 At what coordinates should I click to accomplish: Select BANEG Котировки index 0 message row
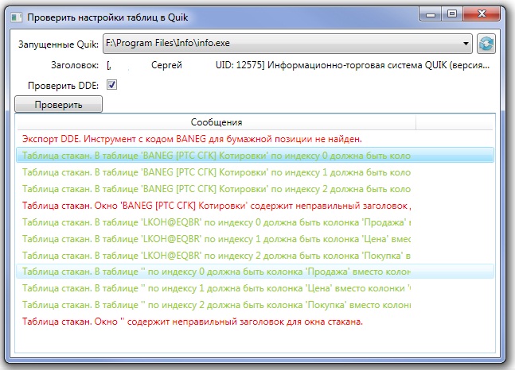[x=255, y=156]
